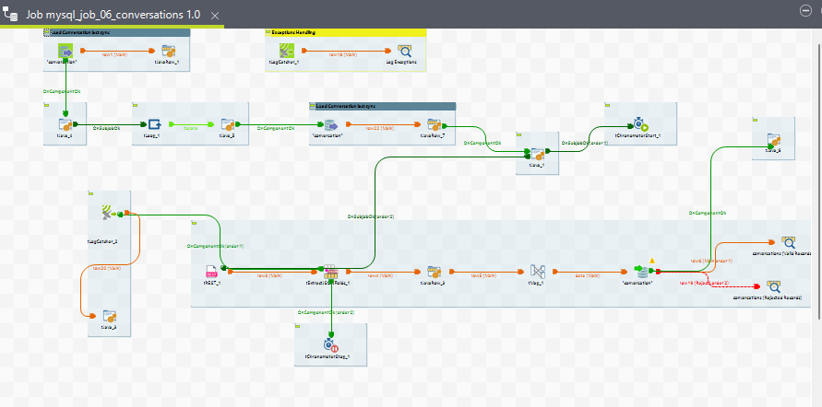Select the tLogCatcher_2 component
Image resolution: width=822 pixels, height=407 pixels.
click(108, 214)
